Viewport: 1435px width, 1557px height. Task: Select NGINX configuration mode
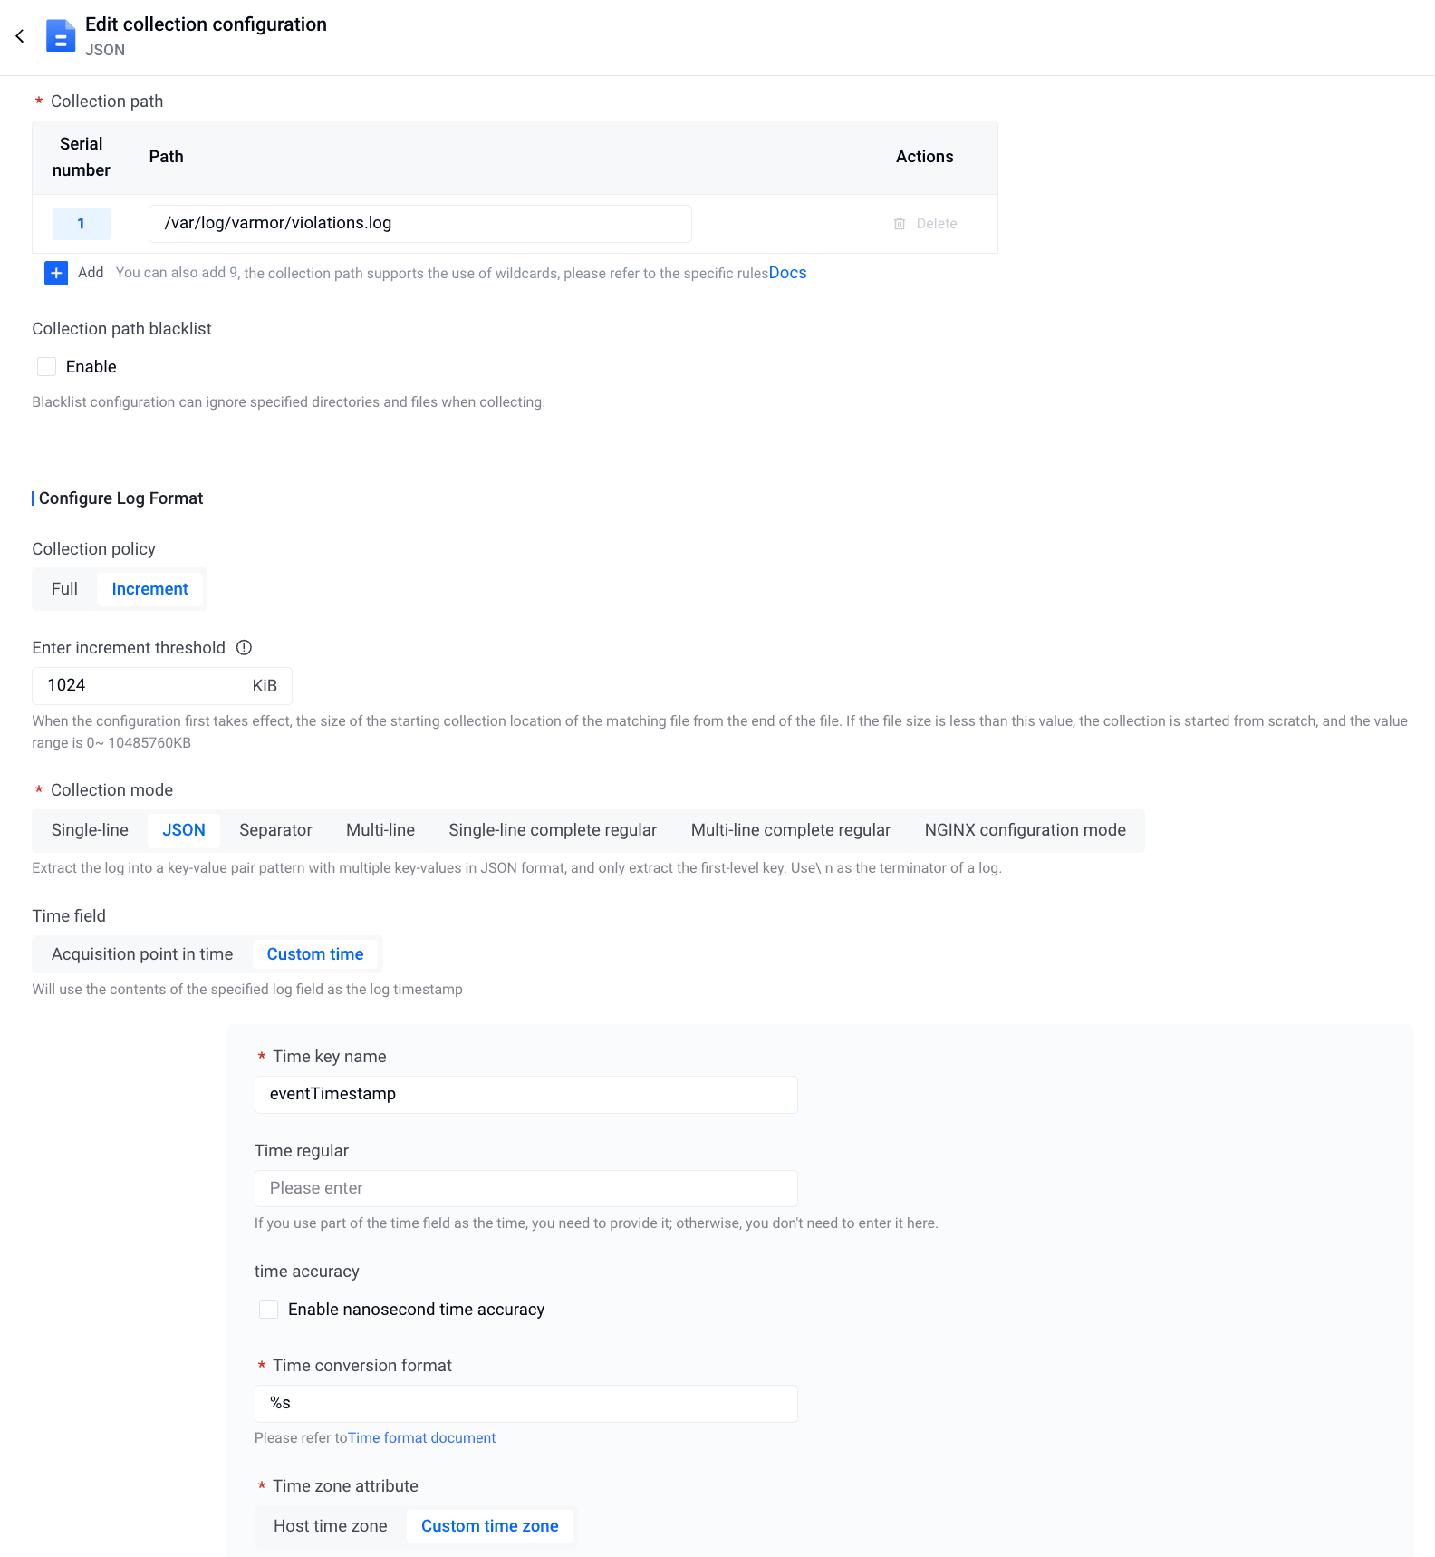[x=1025, y=830]
